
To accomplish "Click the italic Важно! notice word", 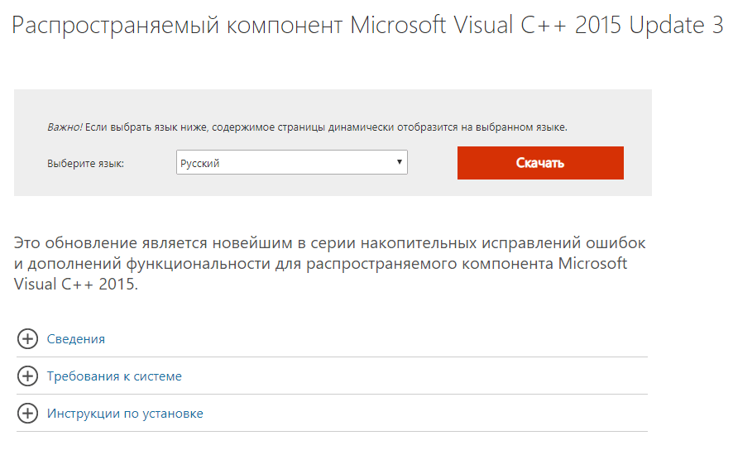I will (65, 127).
